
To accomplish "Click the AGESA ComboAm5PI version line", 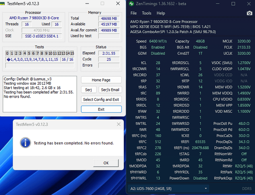I will point(173,32).
